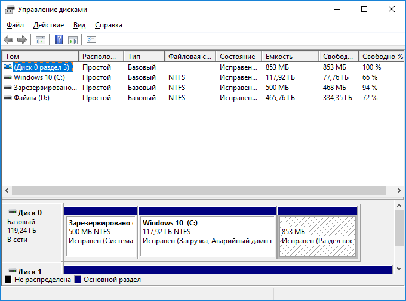Select Windows 10 (C:) partition in disk map
Image resolution: width=406 pixels, height=301 pixels.
tap(207, 237)
